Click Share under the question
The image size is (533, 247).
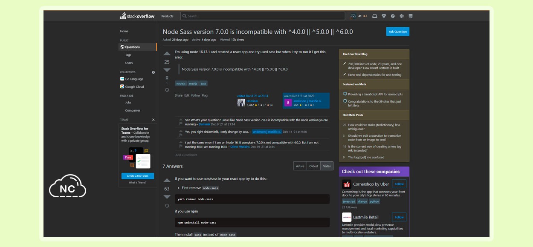(x=179, y=95)
